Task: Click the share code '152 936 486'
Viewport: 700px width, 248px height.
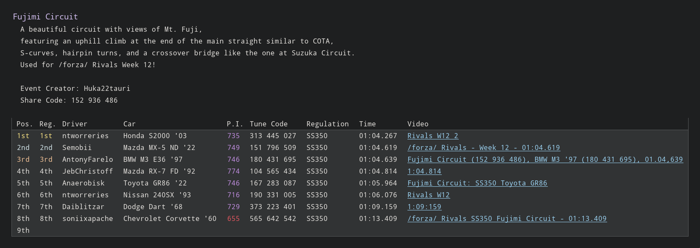Action: click(x=95, y=100)
